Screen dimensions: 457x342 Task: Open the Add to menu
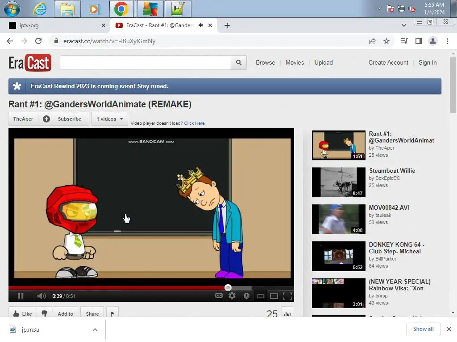pos(65,314)
